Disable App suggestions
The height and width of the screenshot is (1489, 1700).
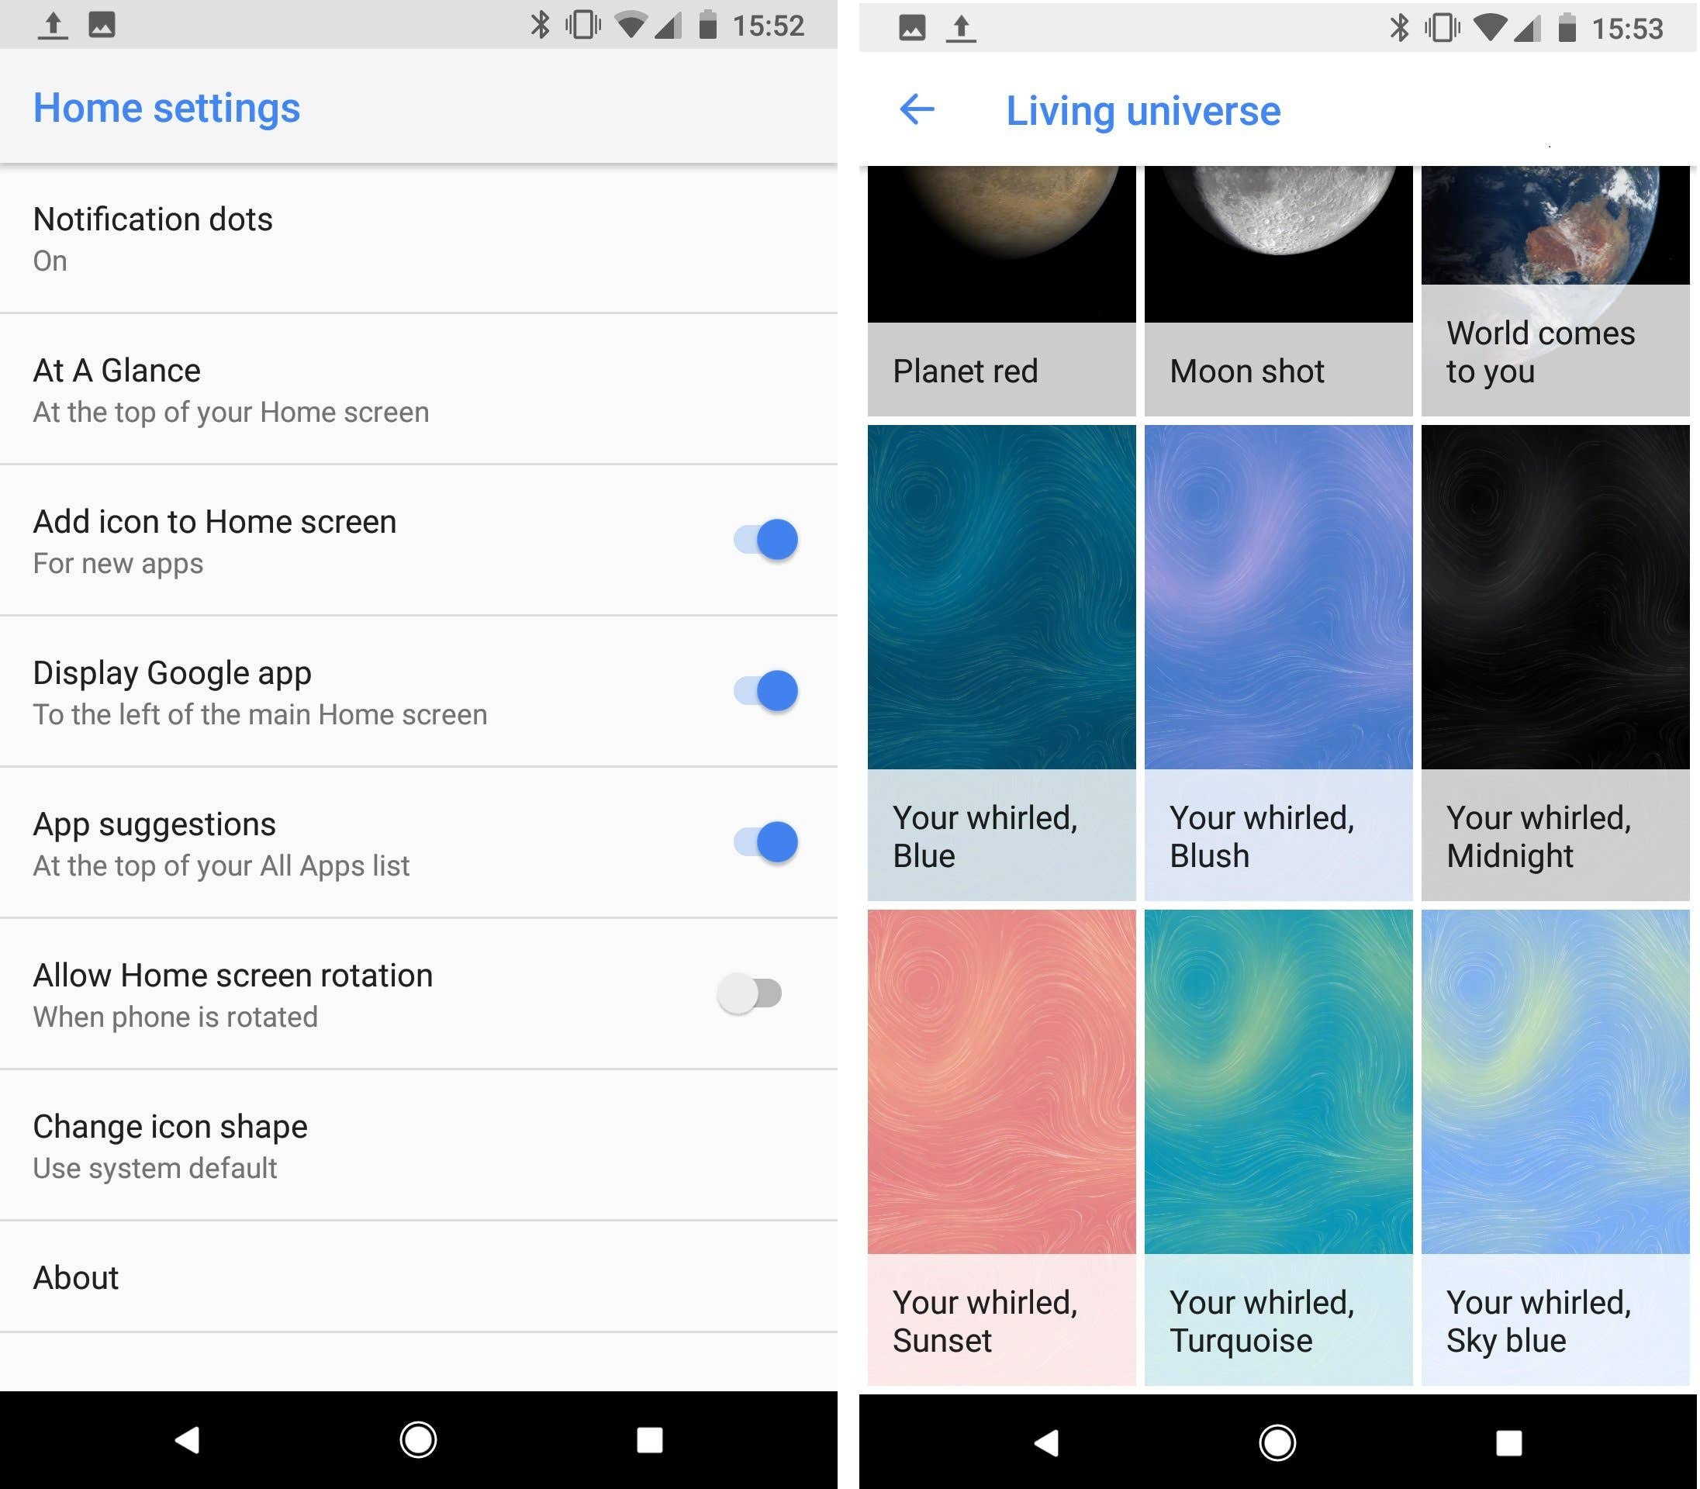point(764,841)
